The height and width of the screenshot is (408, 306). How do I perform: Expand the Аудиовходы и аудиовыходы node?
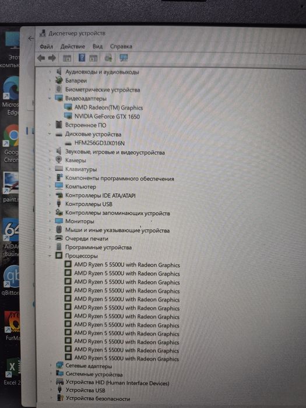[50, 72]
